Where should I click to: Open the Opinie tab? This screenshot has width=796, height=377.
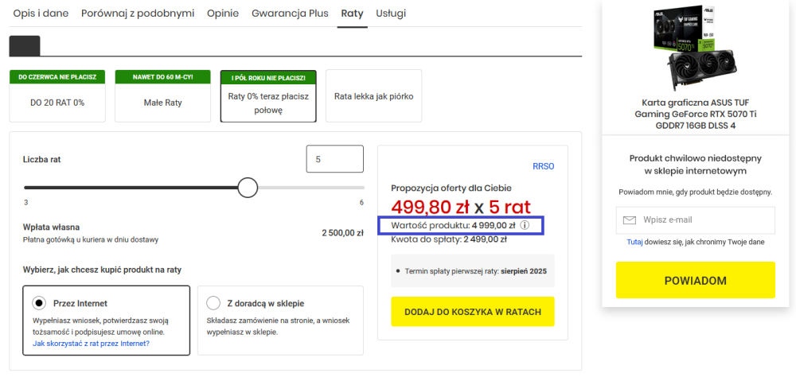(x=223, y=14)
